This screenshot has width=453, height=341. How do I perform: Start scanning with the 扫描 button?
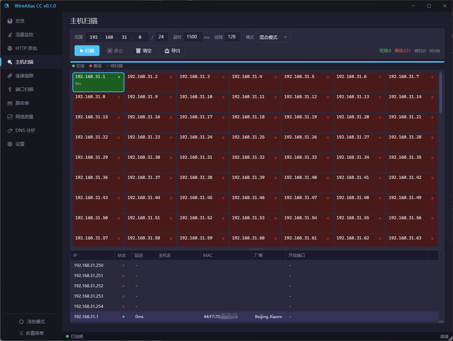click(x=87, y=51)
